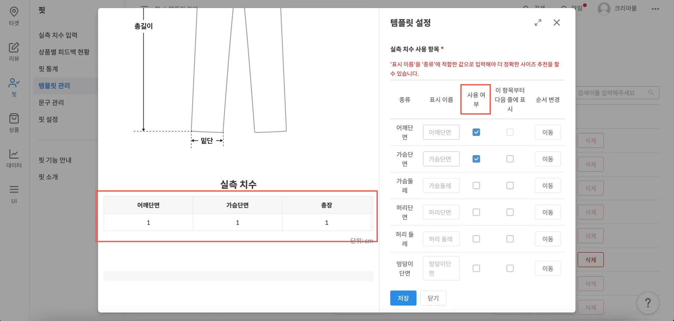This screenshot has width=674, height=321.
Task: Check 허리단면 next-line display checkbox
Action: tap(510, 212)
